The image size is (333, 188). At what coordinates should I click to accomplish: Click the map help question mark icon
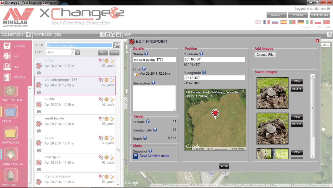[329, 34]
